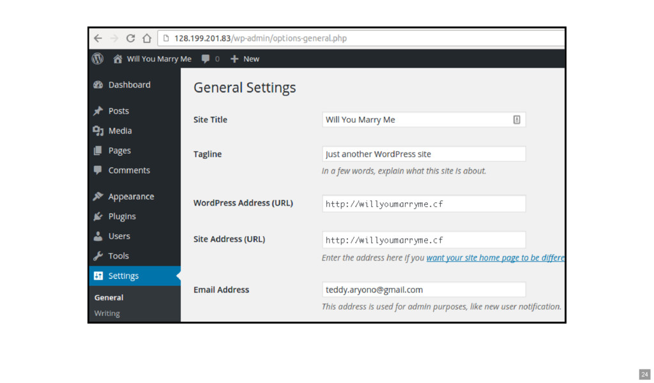Click the Pages icon in sidebar

pyautogui.click(x=98, y=151)
